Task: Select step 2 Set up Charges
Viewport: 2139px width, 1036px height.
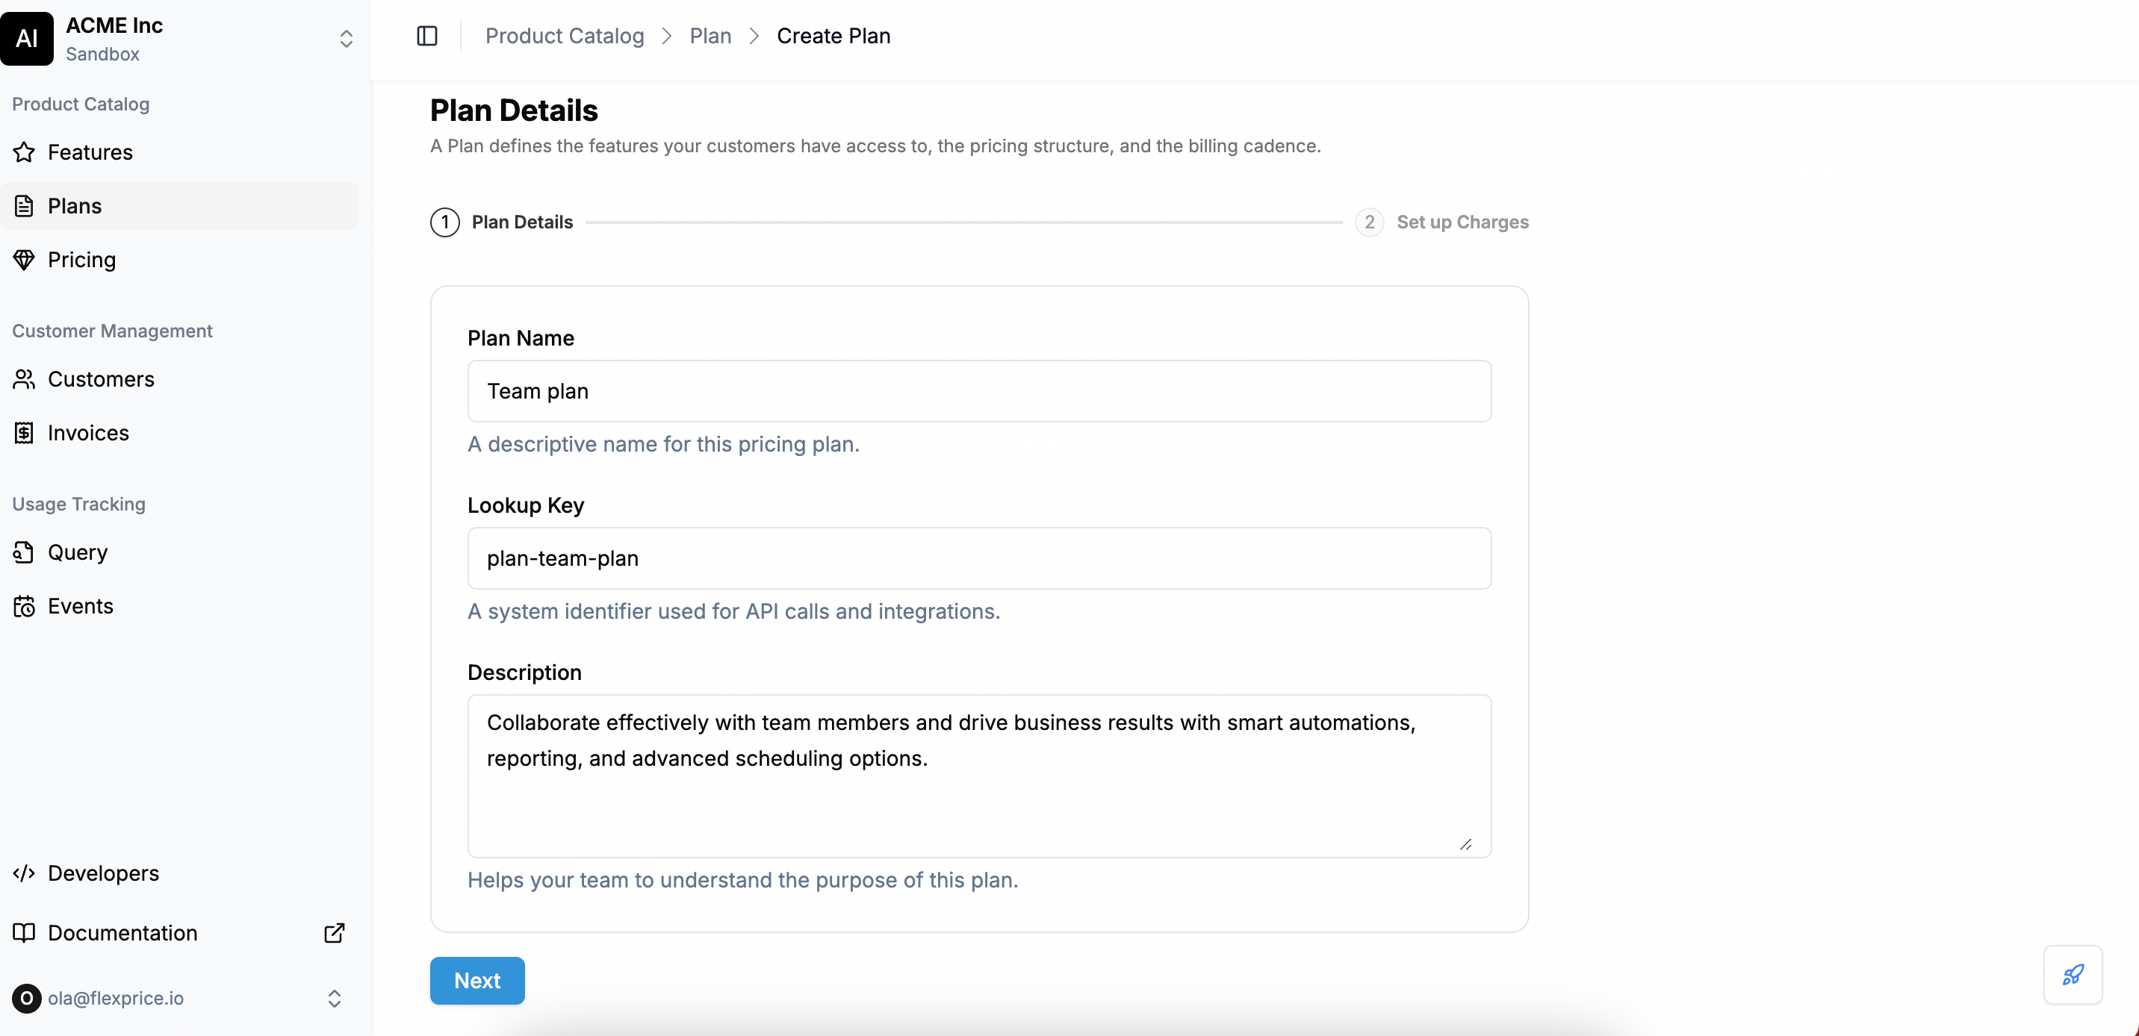Action: coord(1441,222)
